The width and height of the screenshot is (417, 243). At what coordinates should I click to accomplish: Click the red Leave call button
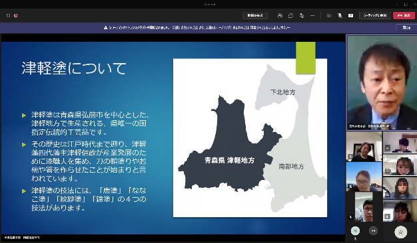[404, 16]
